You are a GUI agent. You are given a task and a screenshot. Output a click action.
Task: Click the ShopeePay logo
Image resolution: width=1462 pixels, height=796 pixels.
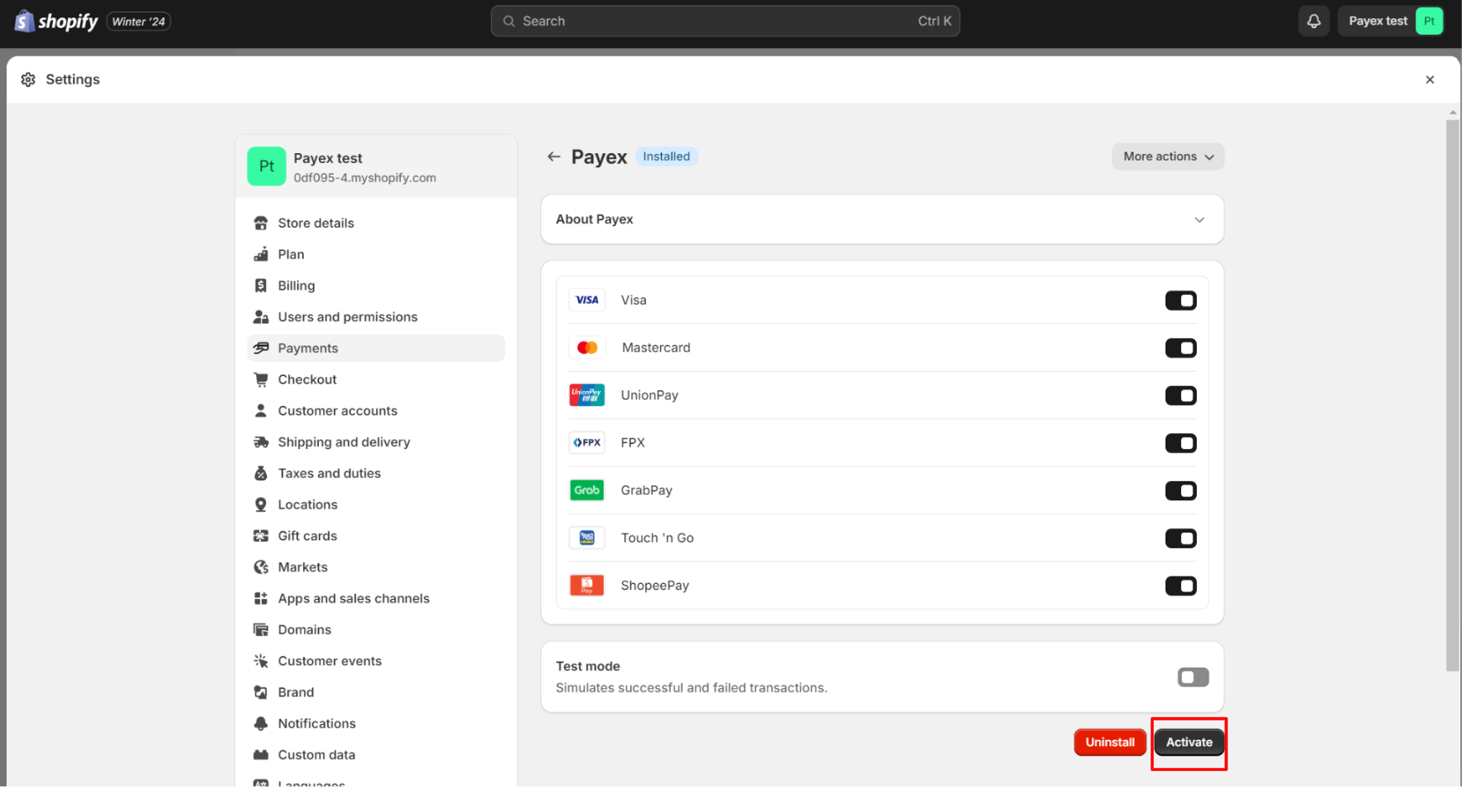tap(586, 586)
